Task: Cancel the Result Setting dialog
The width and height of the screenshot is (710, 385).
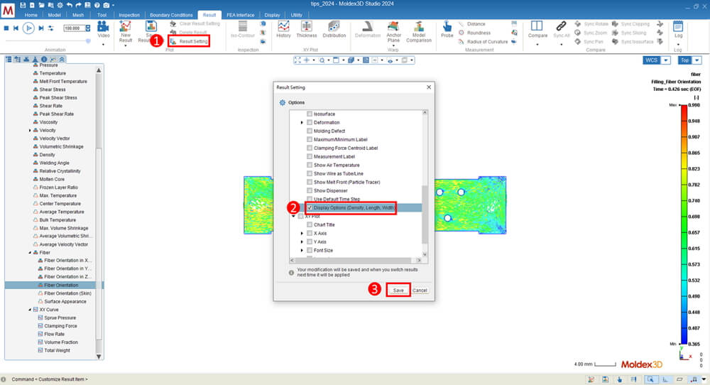Action: point(420,291)
